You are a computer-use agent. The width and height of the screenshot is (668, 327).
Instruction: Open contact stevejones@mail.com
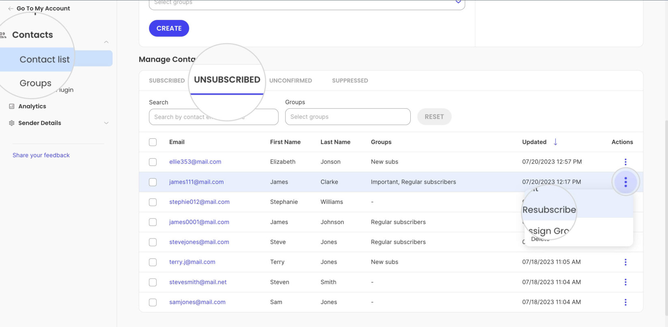[199, 242]
